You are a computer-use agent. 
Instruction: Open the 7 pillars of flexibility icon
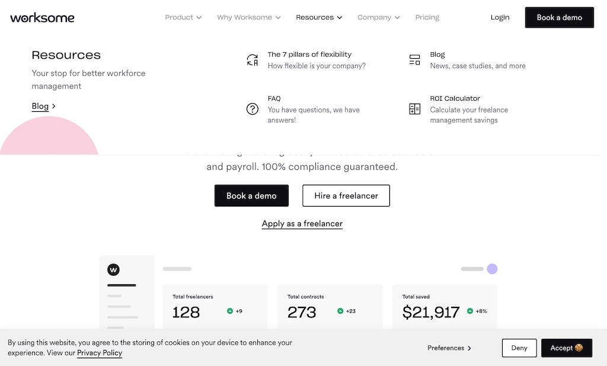coord(253,60)
